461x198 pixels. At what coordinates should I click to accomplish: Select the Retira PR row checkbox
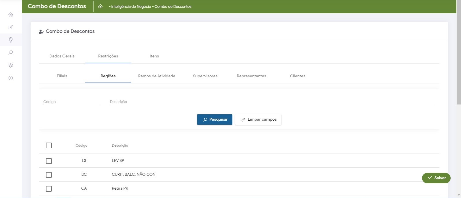coord(49,188)
